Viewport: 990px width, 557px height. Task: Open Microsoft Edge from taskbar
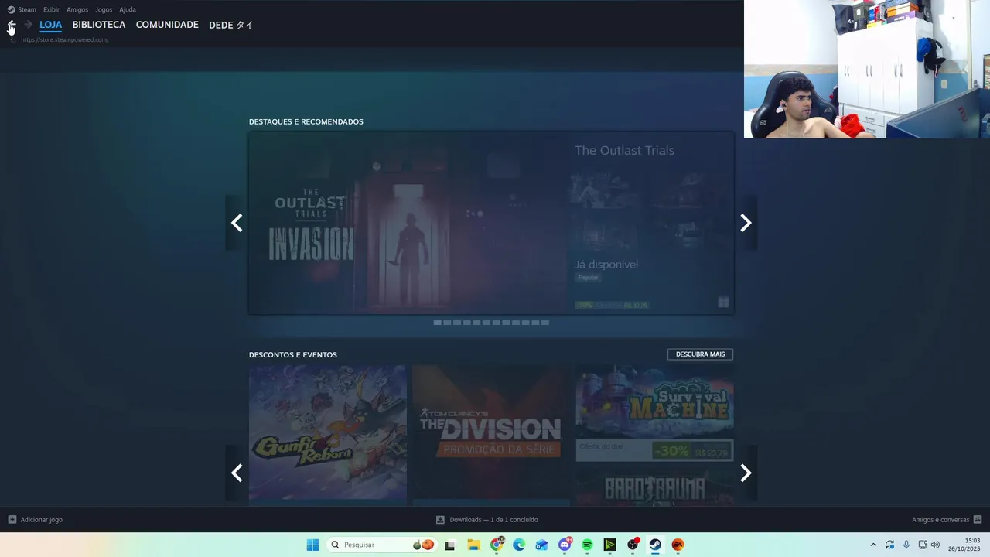[x=519, y=545]
